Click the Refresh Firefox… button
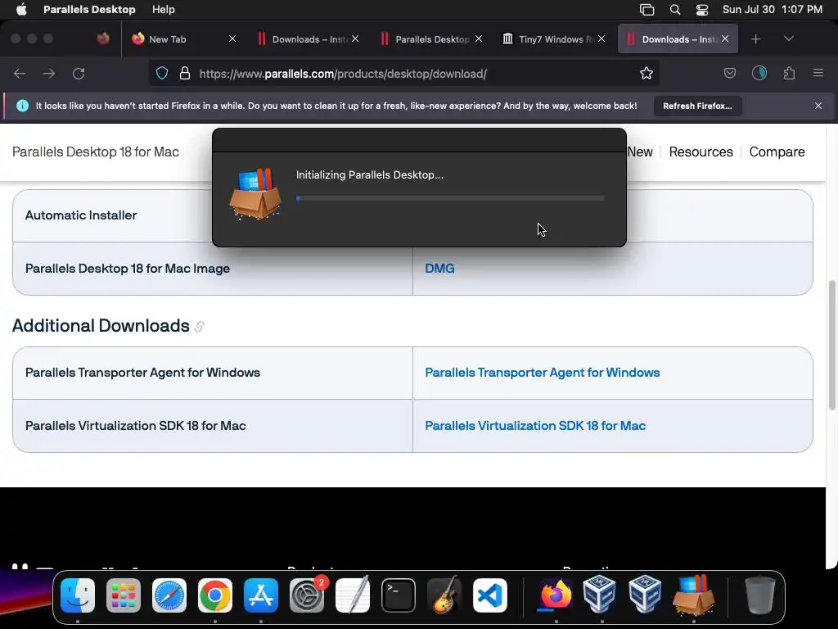The width and height of the screenshot is (838, 629). 697,106
